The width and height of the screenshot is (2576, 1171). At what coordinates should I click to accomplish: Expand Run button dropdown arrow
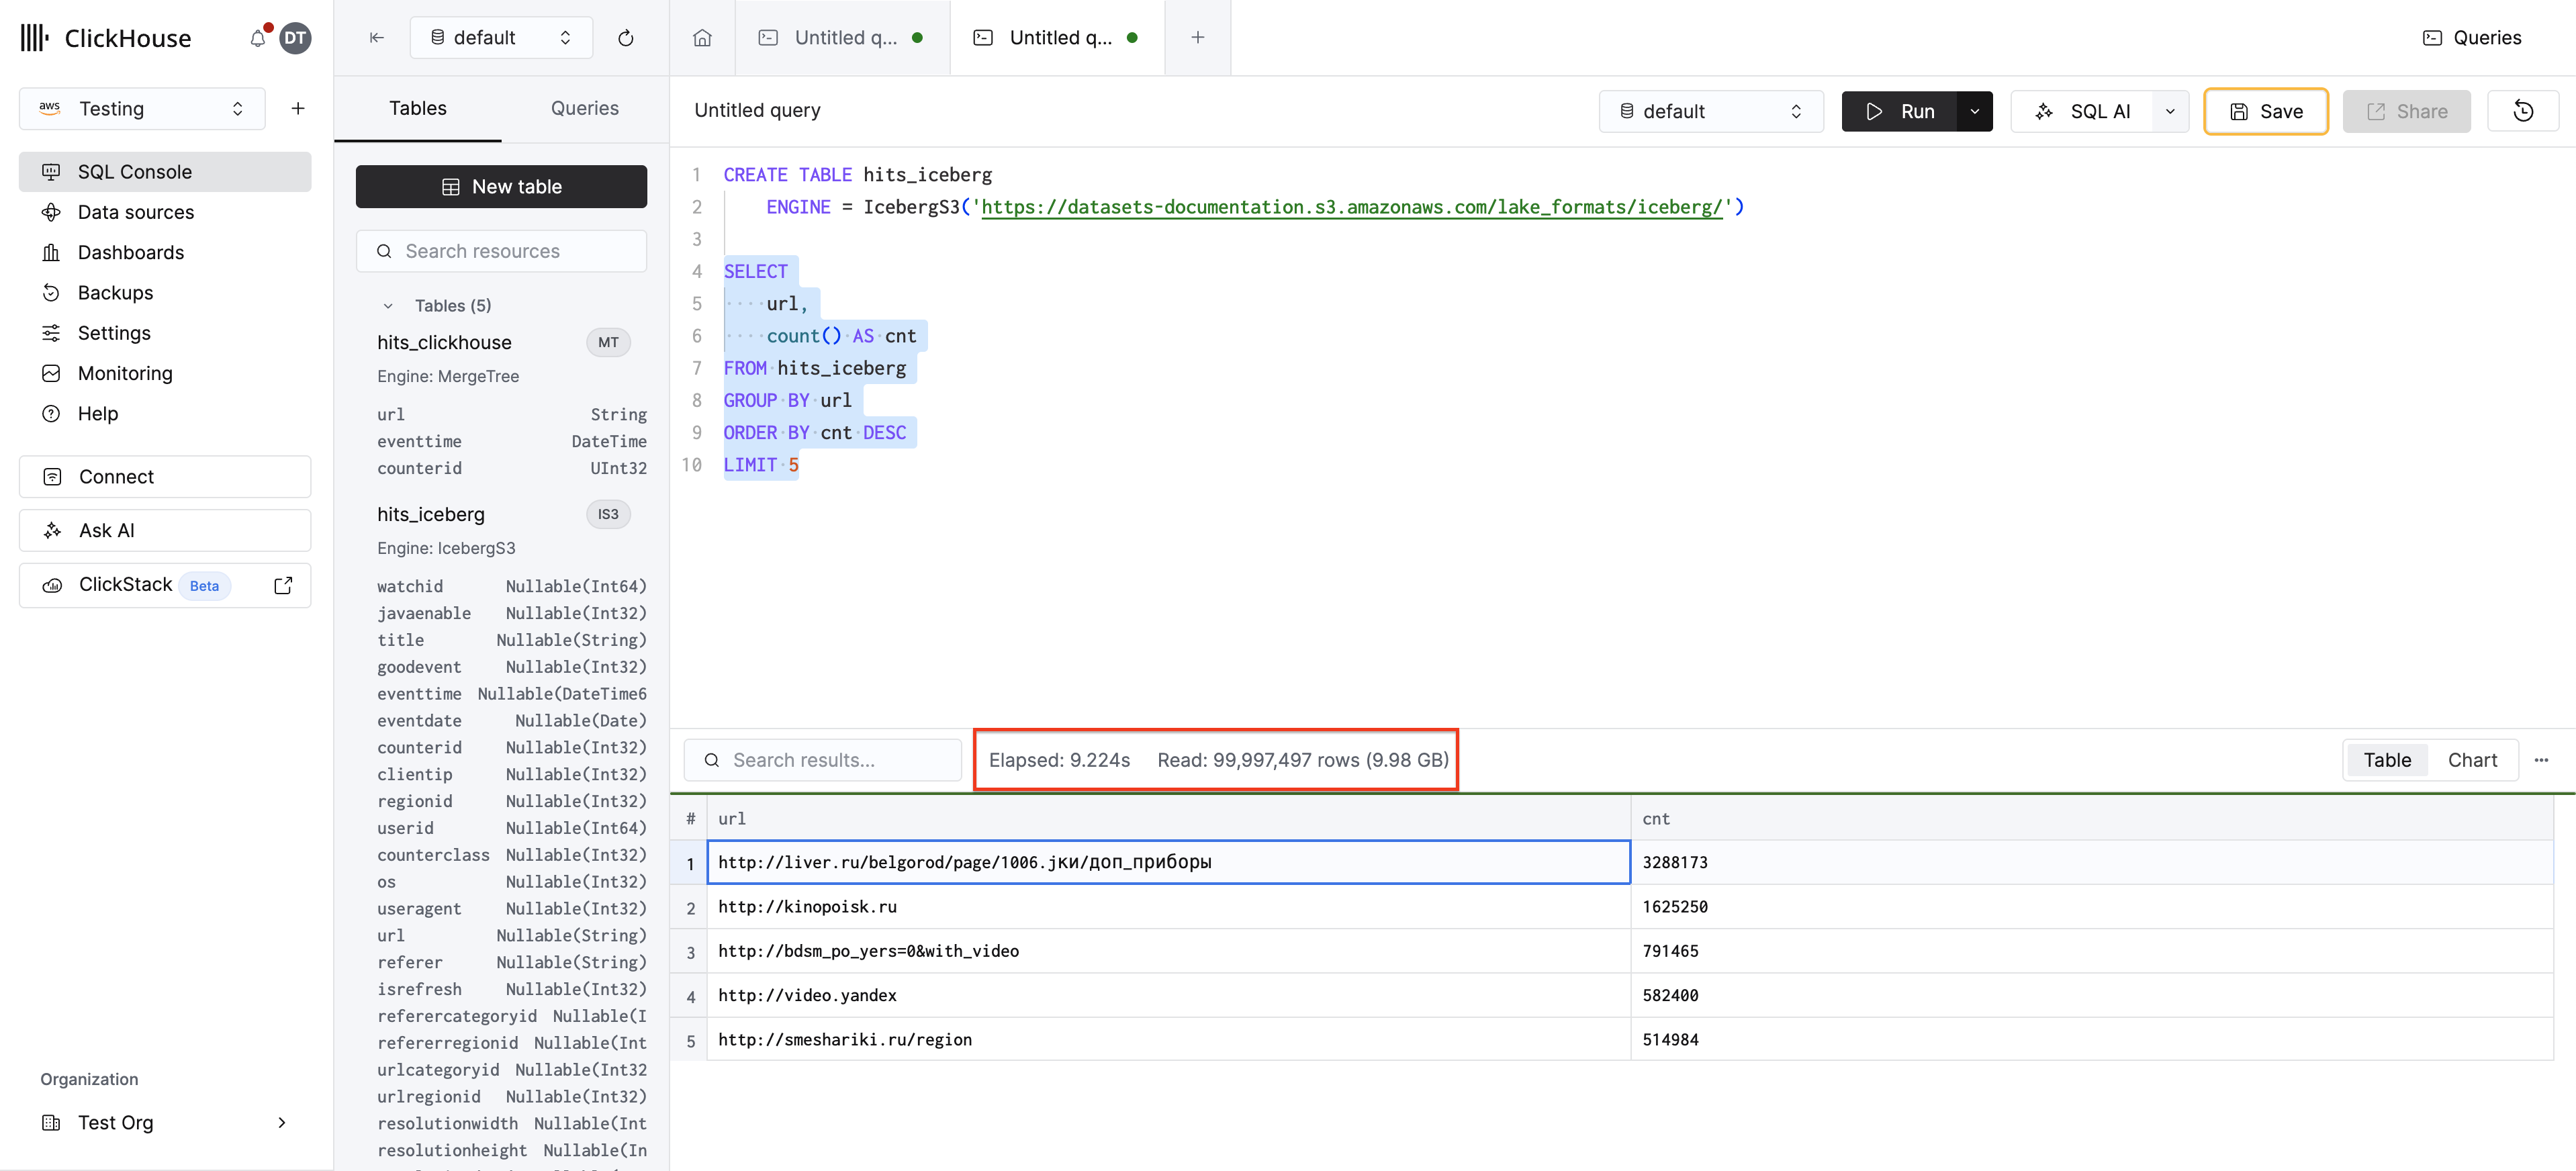(x=1974, y=111)
